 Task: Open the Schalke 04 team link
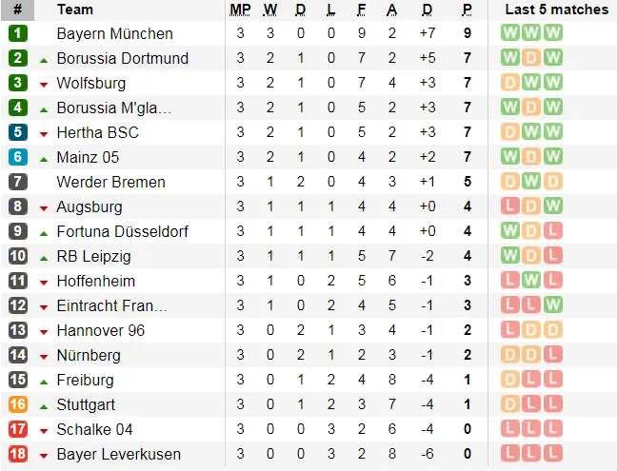tap(94, 429)
